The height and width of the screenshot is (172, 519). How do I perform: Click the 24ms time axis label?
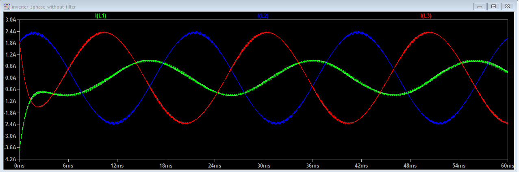coord(215,166)
